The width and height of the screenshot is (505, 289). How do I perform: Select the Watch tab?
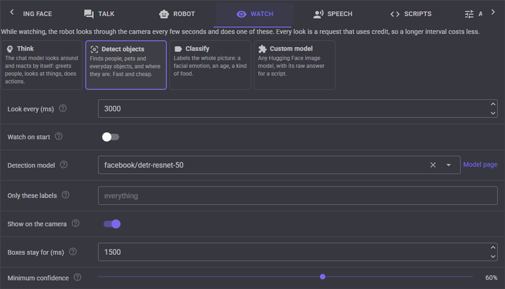click(255, 14)
